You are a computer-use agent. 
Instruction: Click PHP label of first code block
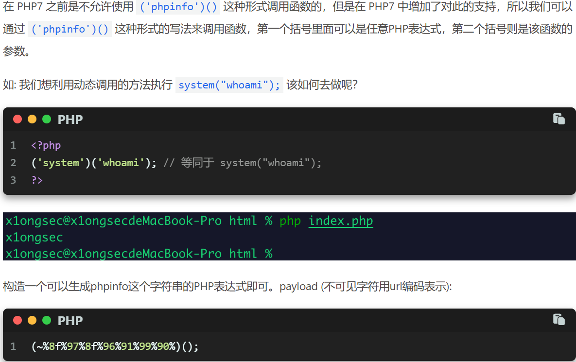click(70, 120)
